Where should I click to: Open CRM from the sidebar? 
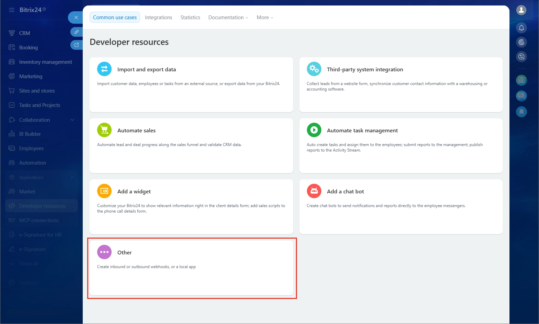[x=25, y=33]
